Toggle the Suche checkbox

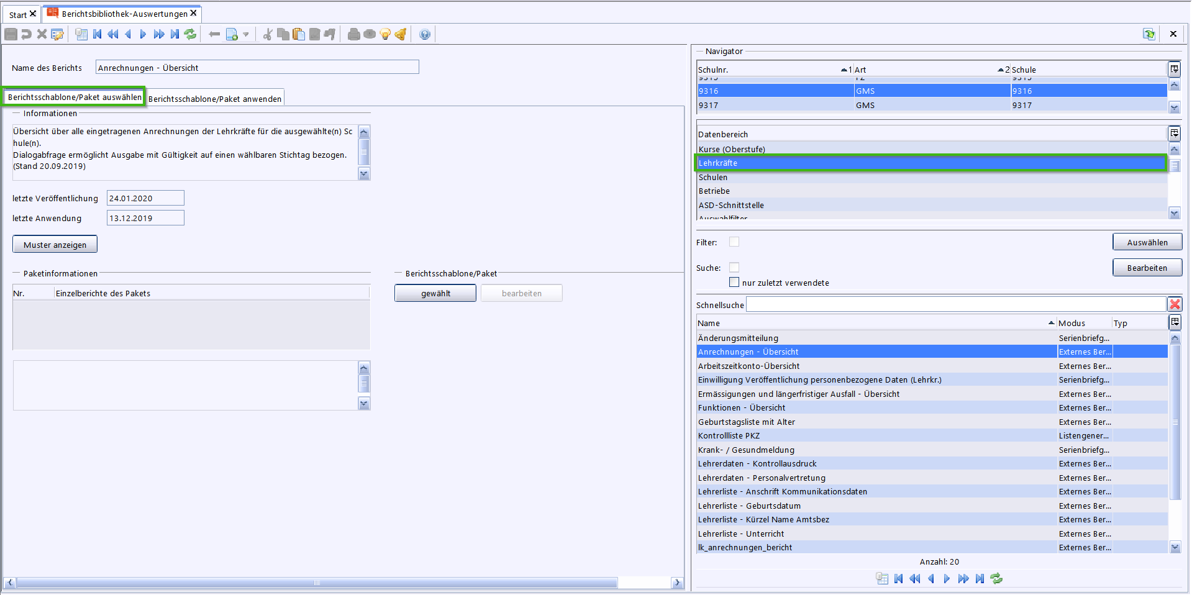point(734,267)
